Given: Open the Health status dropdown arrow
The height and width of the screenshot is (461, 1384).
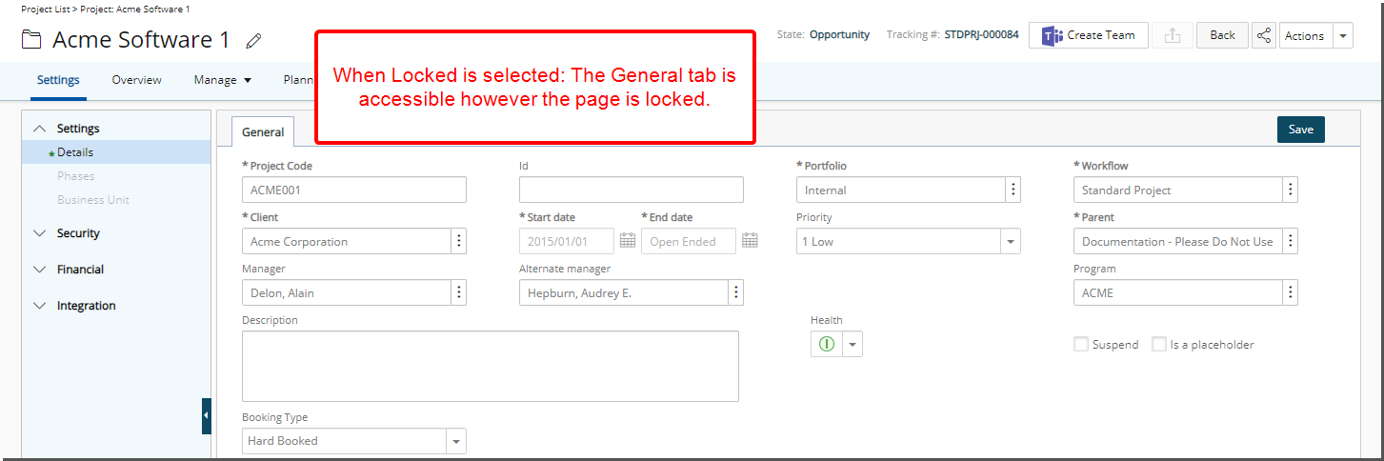Looking at the screenshot, I should point(852,344).
